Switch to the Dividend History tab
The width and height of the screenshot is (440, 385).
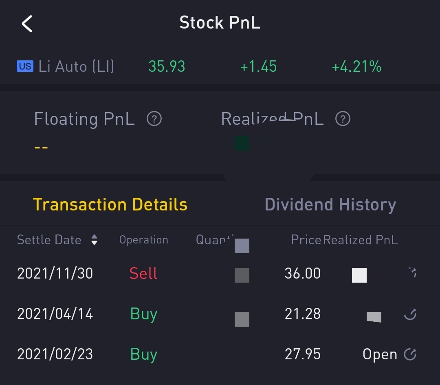click(330, 204)
